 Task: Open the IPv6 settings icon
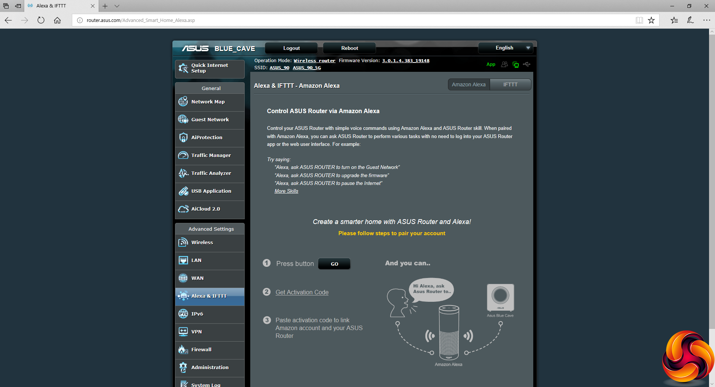tap(183, 314)
